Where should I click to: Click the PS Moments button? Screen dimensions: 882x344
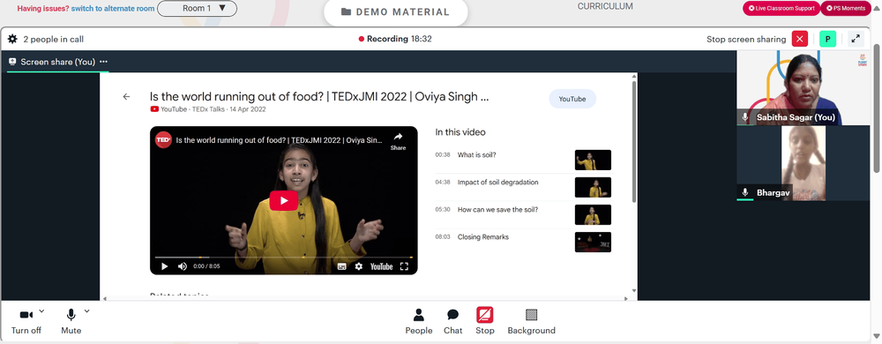point(846,9)
